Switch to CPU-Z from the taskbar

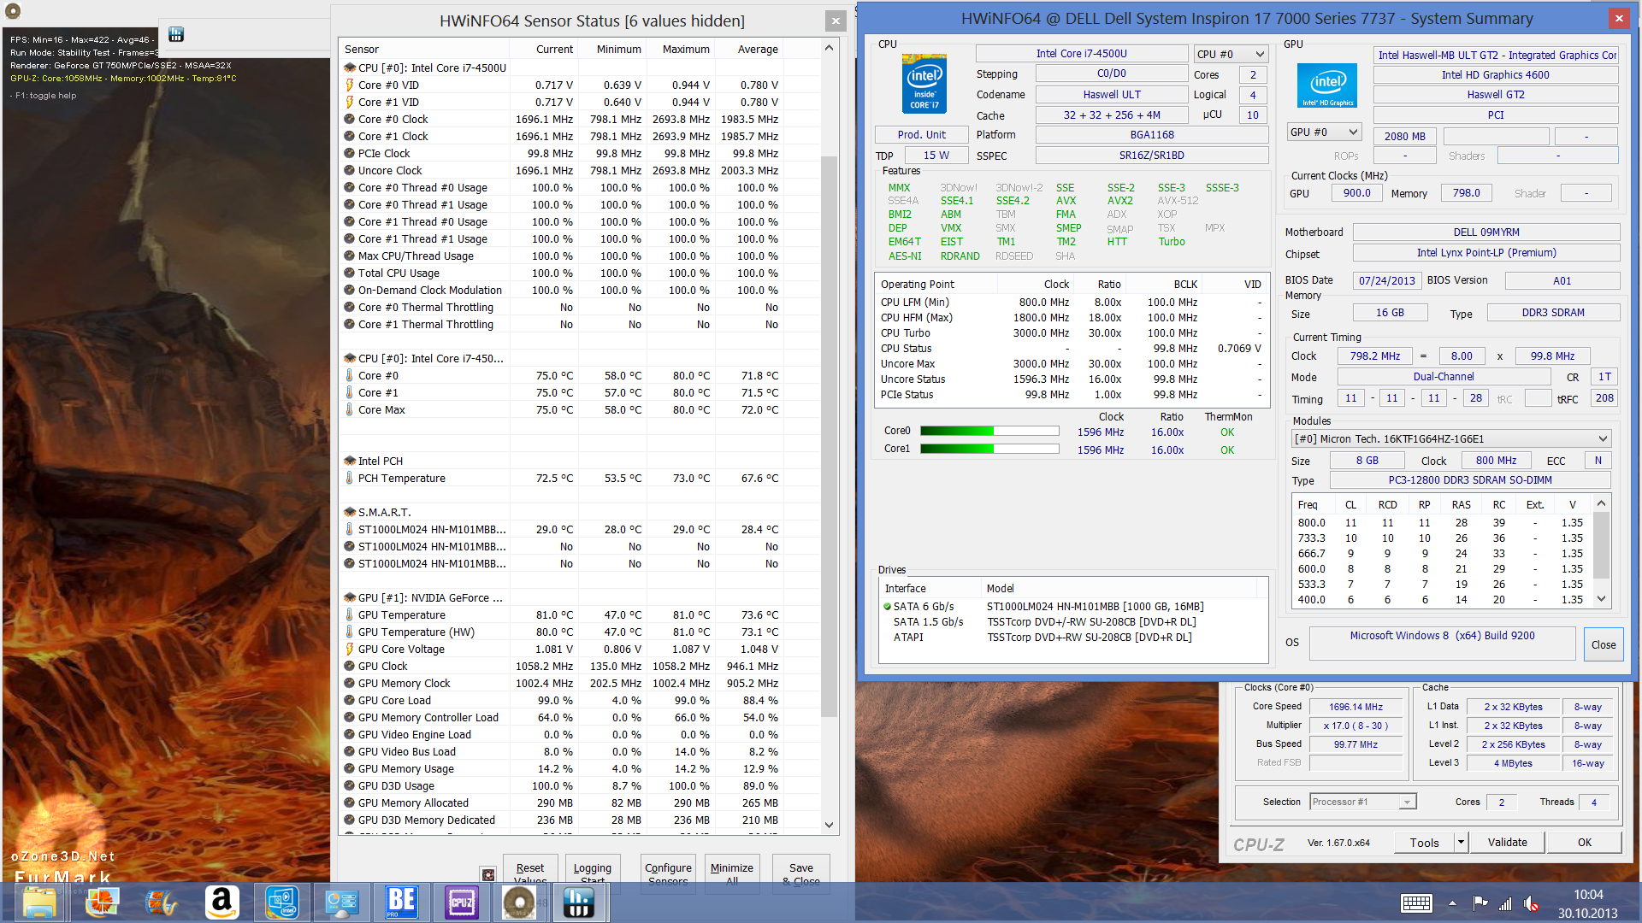(x=461, y=902)
